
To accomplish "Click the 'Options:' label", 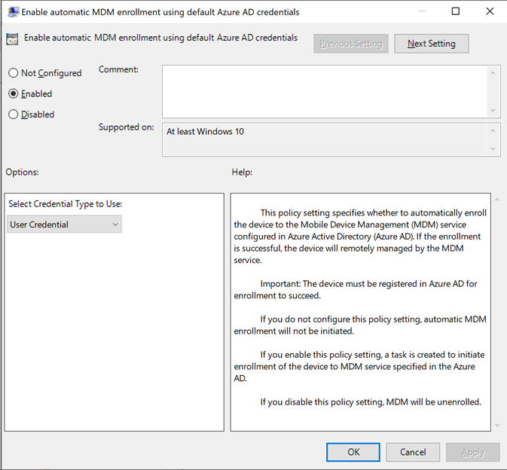I will point(22,172).
